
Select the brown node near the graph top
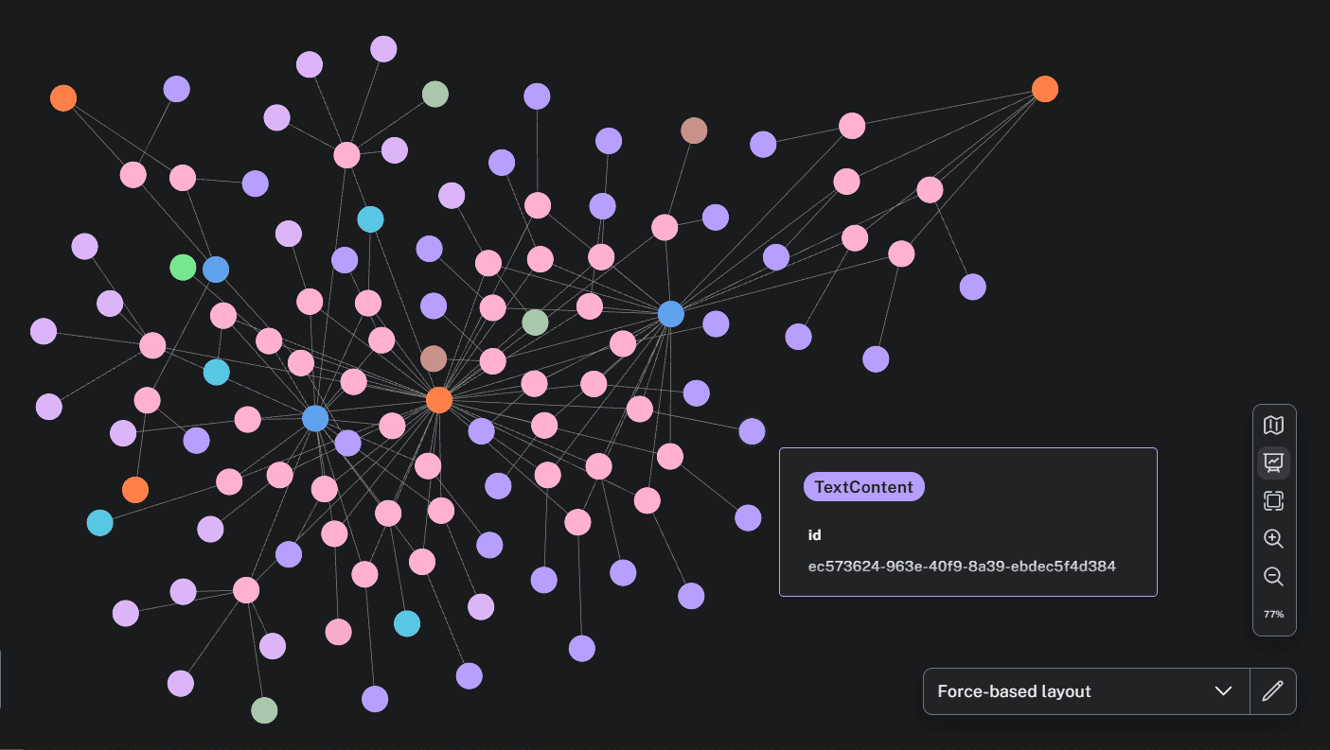(694, 131)
